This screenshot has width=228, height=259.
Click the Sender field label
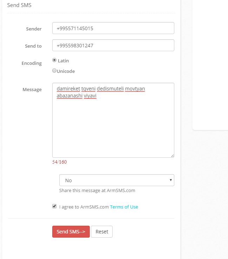tap(34, 29)
